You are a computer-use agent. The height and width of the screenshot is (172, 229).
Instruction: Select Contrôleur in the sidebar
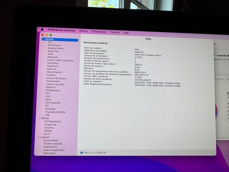click(x=53, y=63)
